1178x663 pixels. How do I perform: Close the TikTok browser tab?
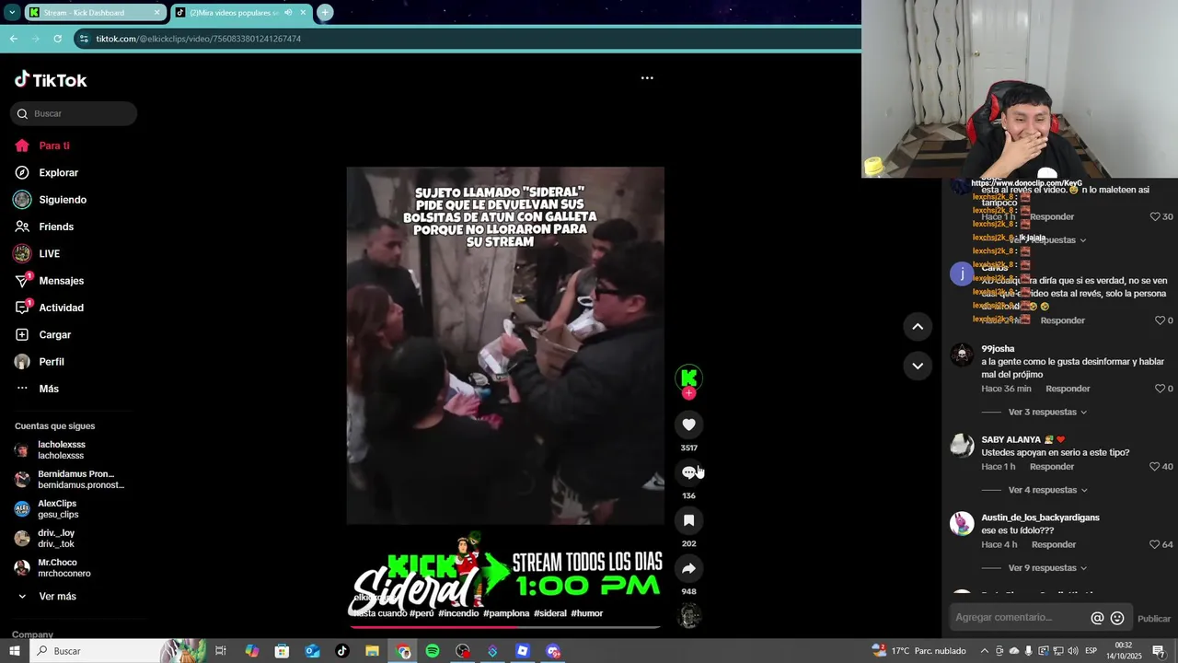click(x=303, y=12)
